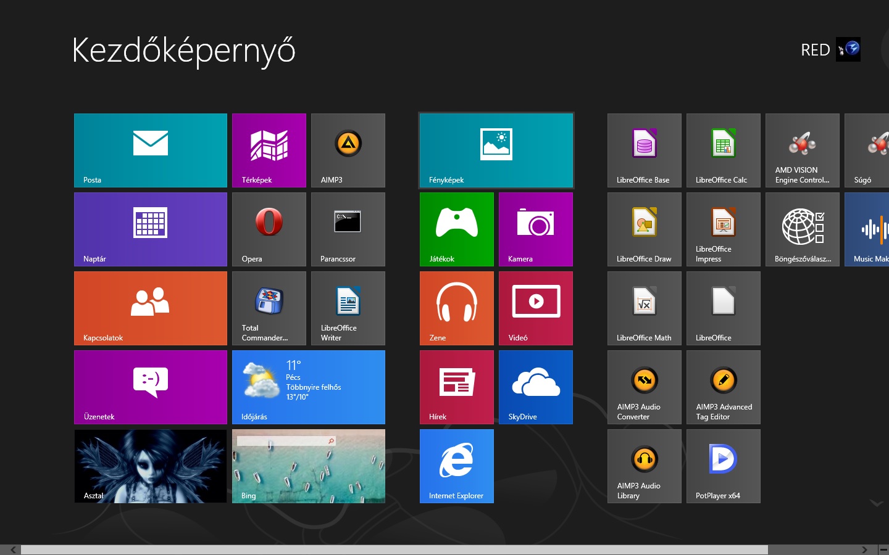
Task: Open the Kapcsolatok people tile
Action: tap(151, 308)
